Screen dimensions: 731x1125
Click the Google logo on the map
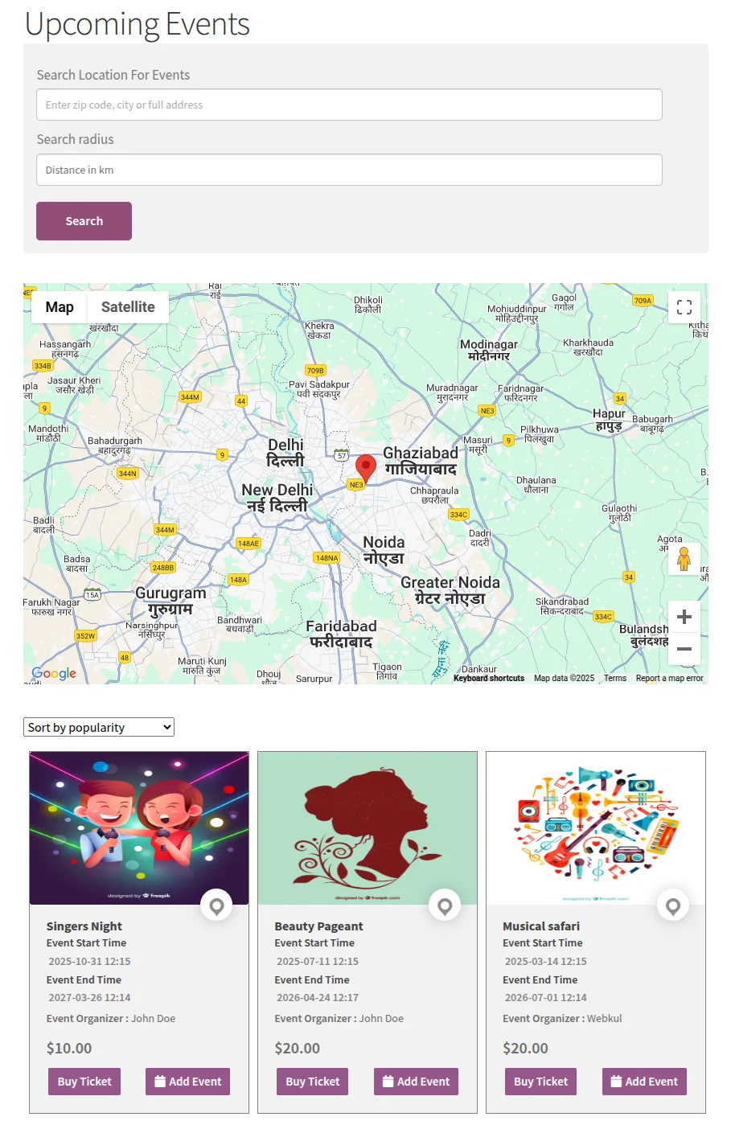(x=53, y=674)
